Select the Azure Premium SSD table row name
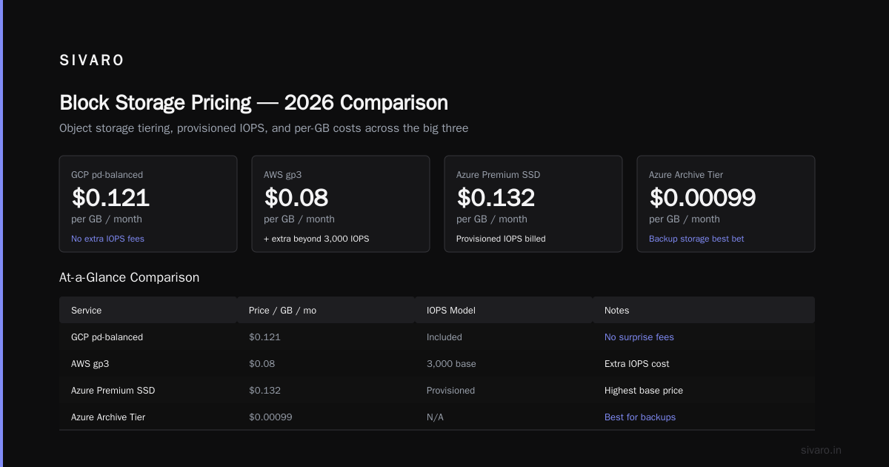 tap(113, 390)
